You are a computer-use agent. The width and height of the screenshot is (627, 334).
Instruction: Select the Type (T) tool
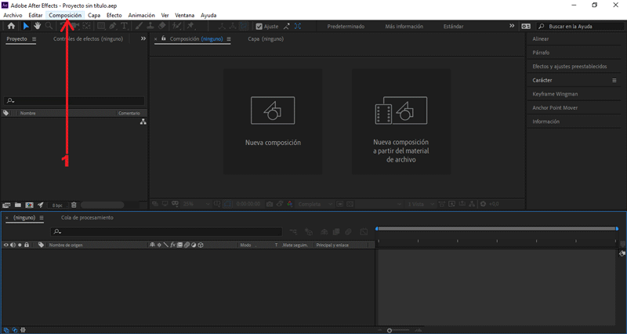(124, 26)
